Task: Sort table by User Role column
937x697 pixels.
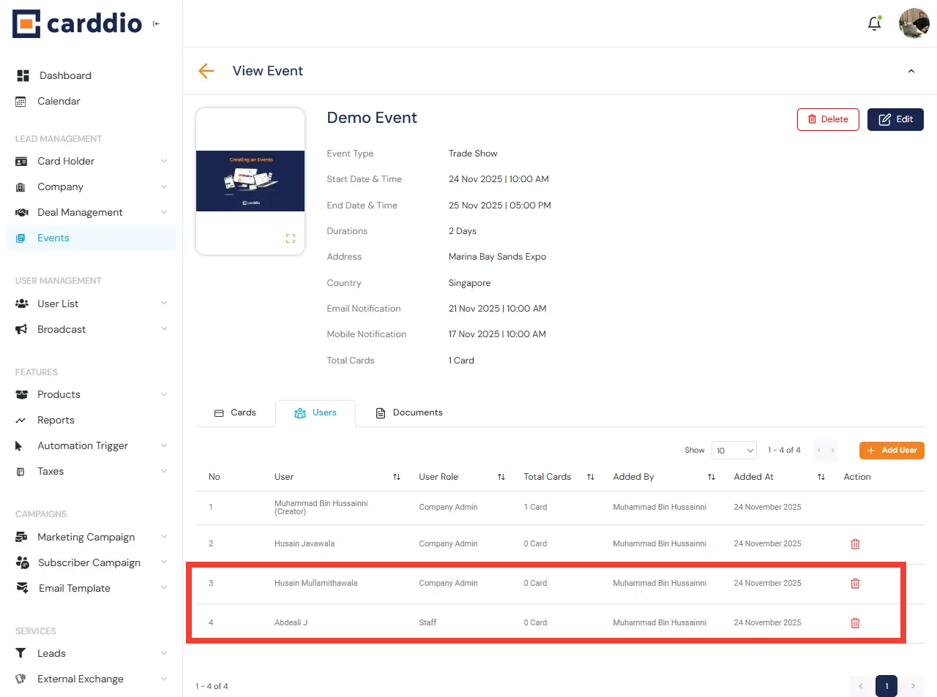Action: [501, 477]
